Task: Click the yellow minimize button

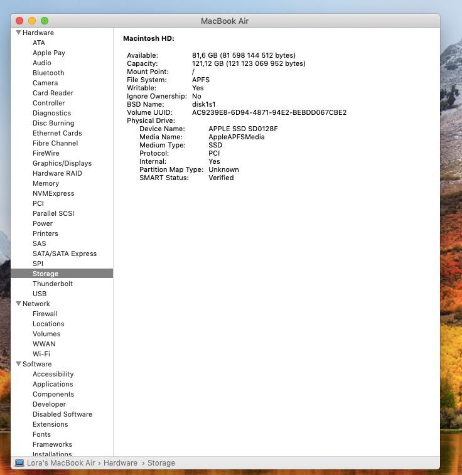Action: 32,21
